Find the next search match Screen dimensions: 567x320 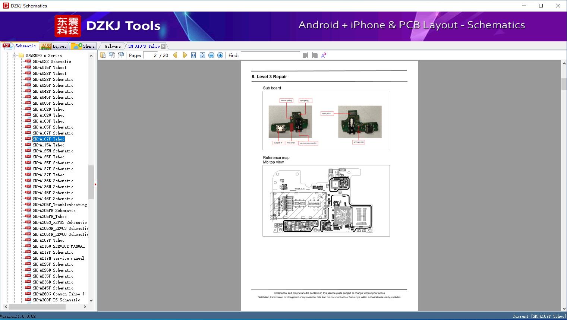tap(315, 55)
